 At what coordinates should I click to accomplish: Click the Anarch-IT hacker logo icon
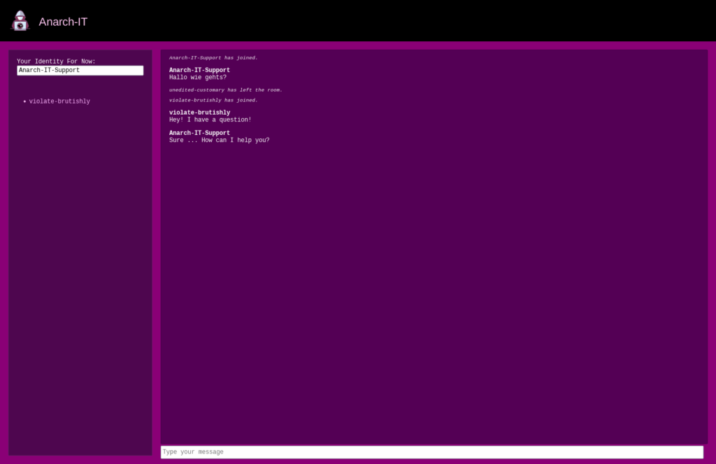tap(20, 21)
